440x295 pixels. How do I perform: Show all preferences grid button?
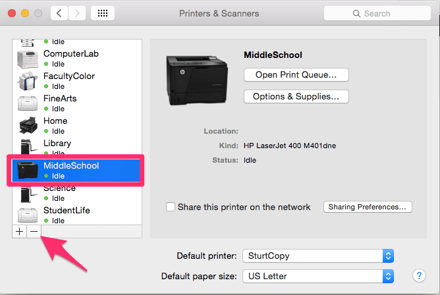click(x=103, y=13)
